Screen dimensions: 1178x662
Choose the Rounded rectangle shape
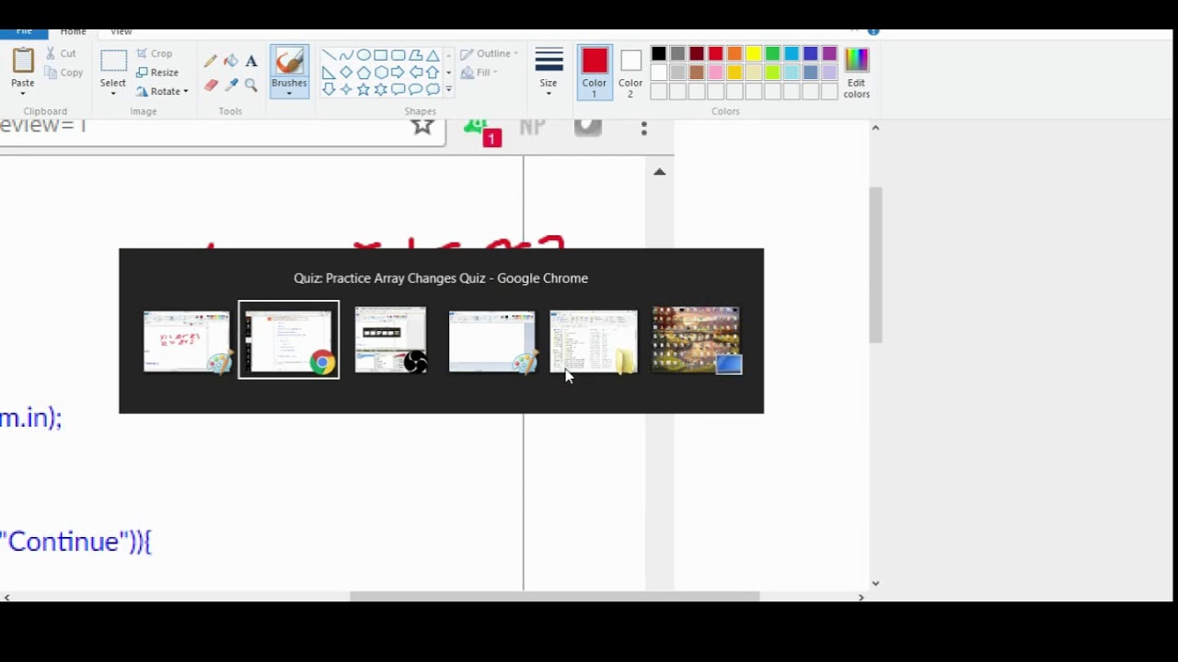(398, 55)
